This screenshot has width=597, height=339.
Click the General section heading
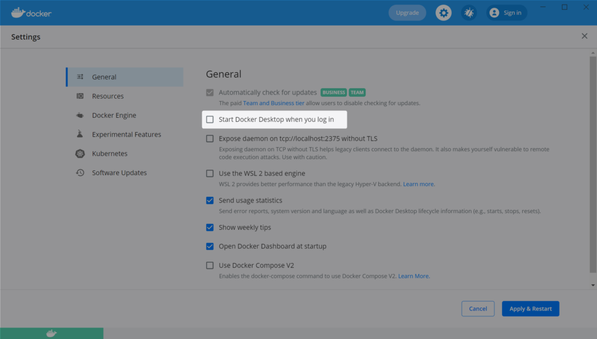pos(223,74)
